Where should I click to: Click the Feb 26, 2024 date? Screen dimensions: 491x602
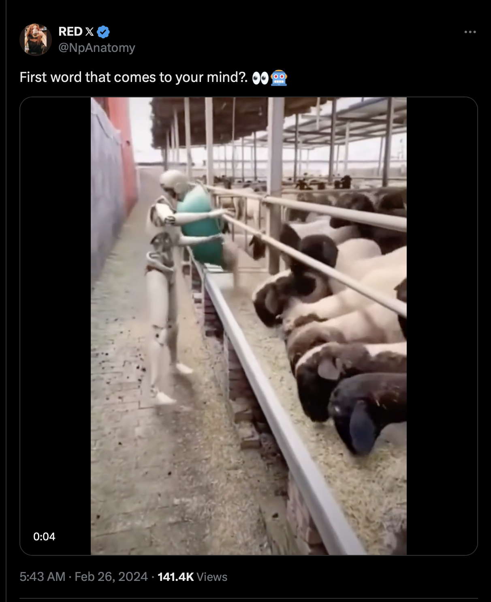point(111,576)
